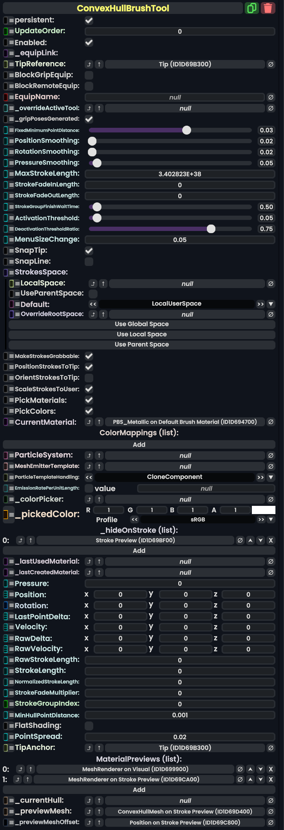Click the green duplicate component icon

(x=252, y=8)
